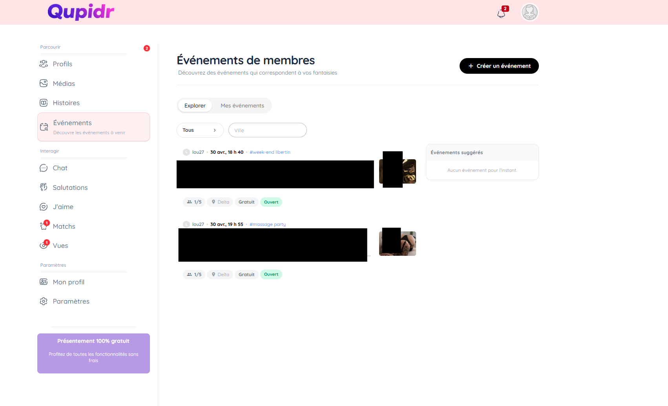This screenshot has width=668, height=406.
Task: Open Histoires via its sidebar icon
Action: pos(44,103)
